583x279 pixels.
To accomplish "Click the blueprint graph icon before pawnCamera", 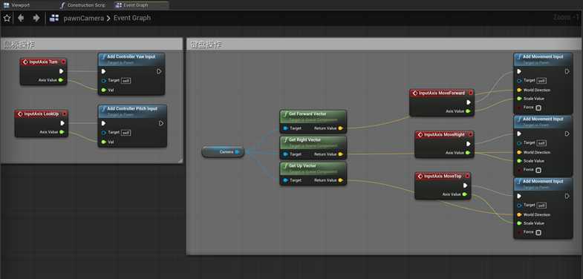I will (x=54, y=18).
